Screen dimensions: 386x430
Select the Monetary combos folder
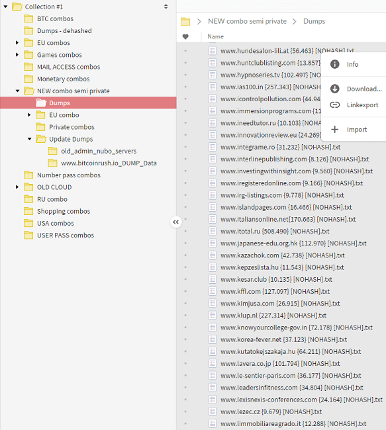click(x=63, y=79)
